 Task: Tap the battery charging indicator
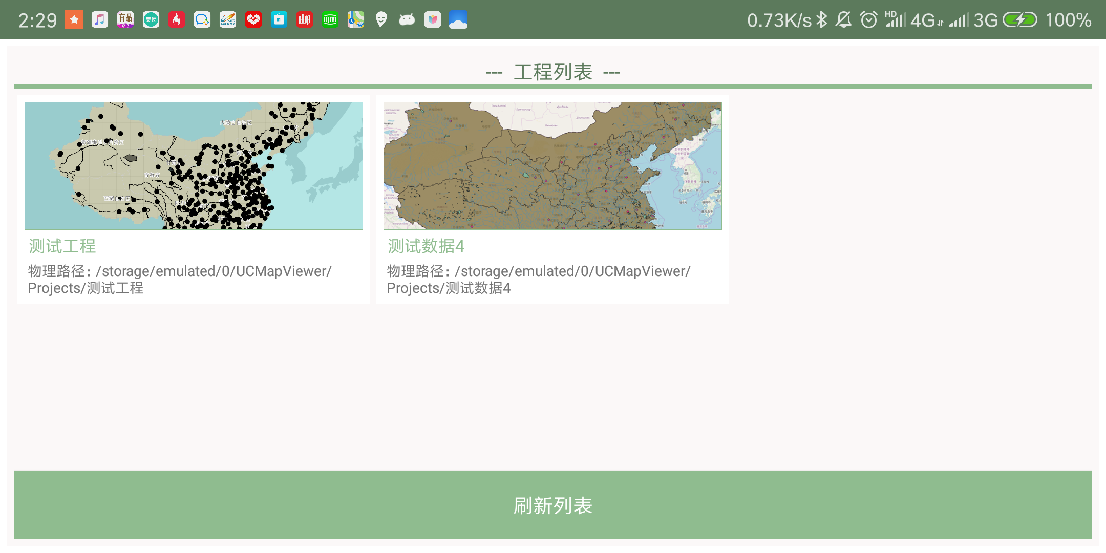1019,20
